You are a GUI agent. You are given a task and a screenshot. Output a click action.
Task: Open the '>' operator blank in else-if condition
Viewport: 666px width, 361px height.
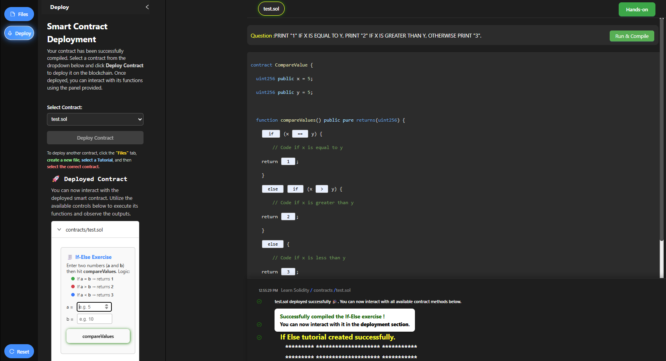321,189
